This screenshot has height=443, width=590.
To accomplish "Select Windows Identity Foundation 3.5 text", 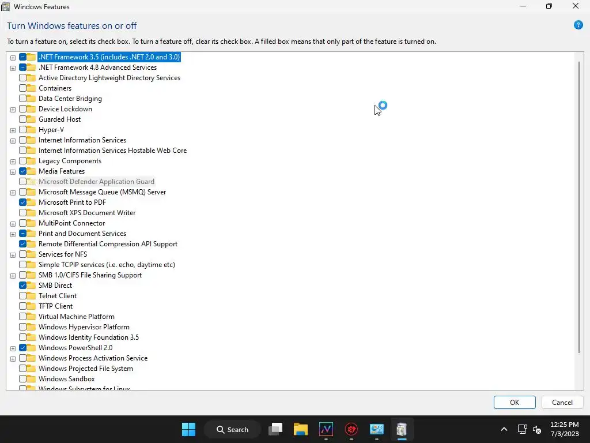I will [x=88, y=337].
